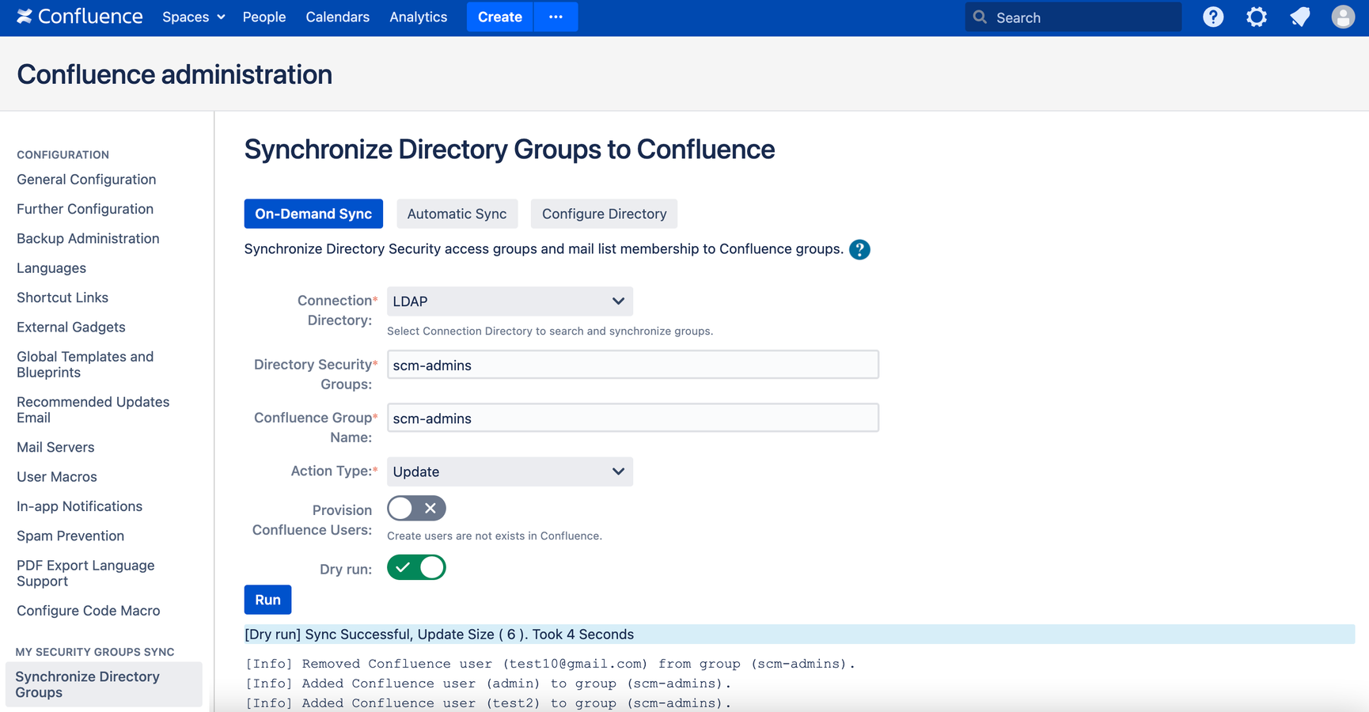Open the notifications icon in header

point(1300,17)
